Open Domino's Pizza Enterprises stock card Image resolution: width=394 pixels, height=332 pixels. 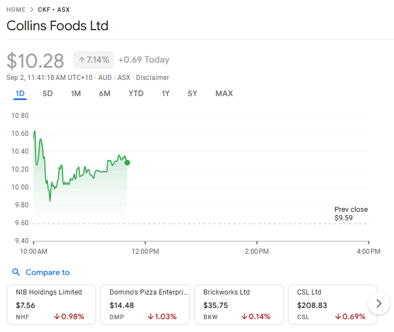click(x=145, y=304)
